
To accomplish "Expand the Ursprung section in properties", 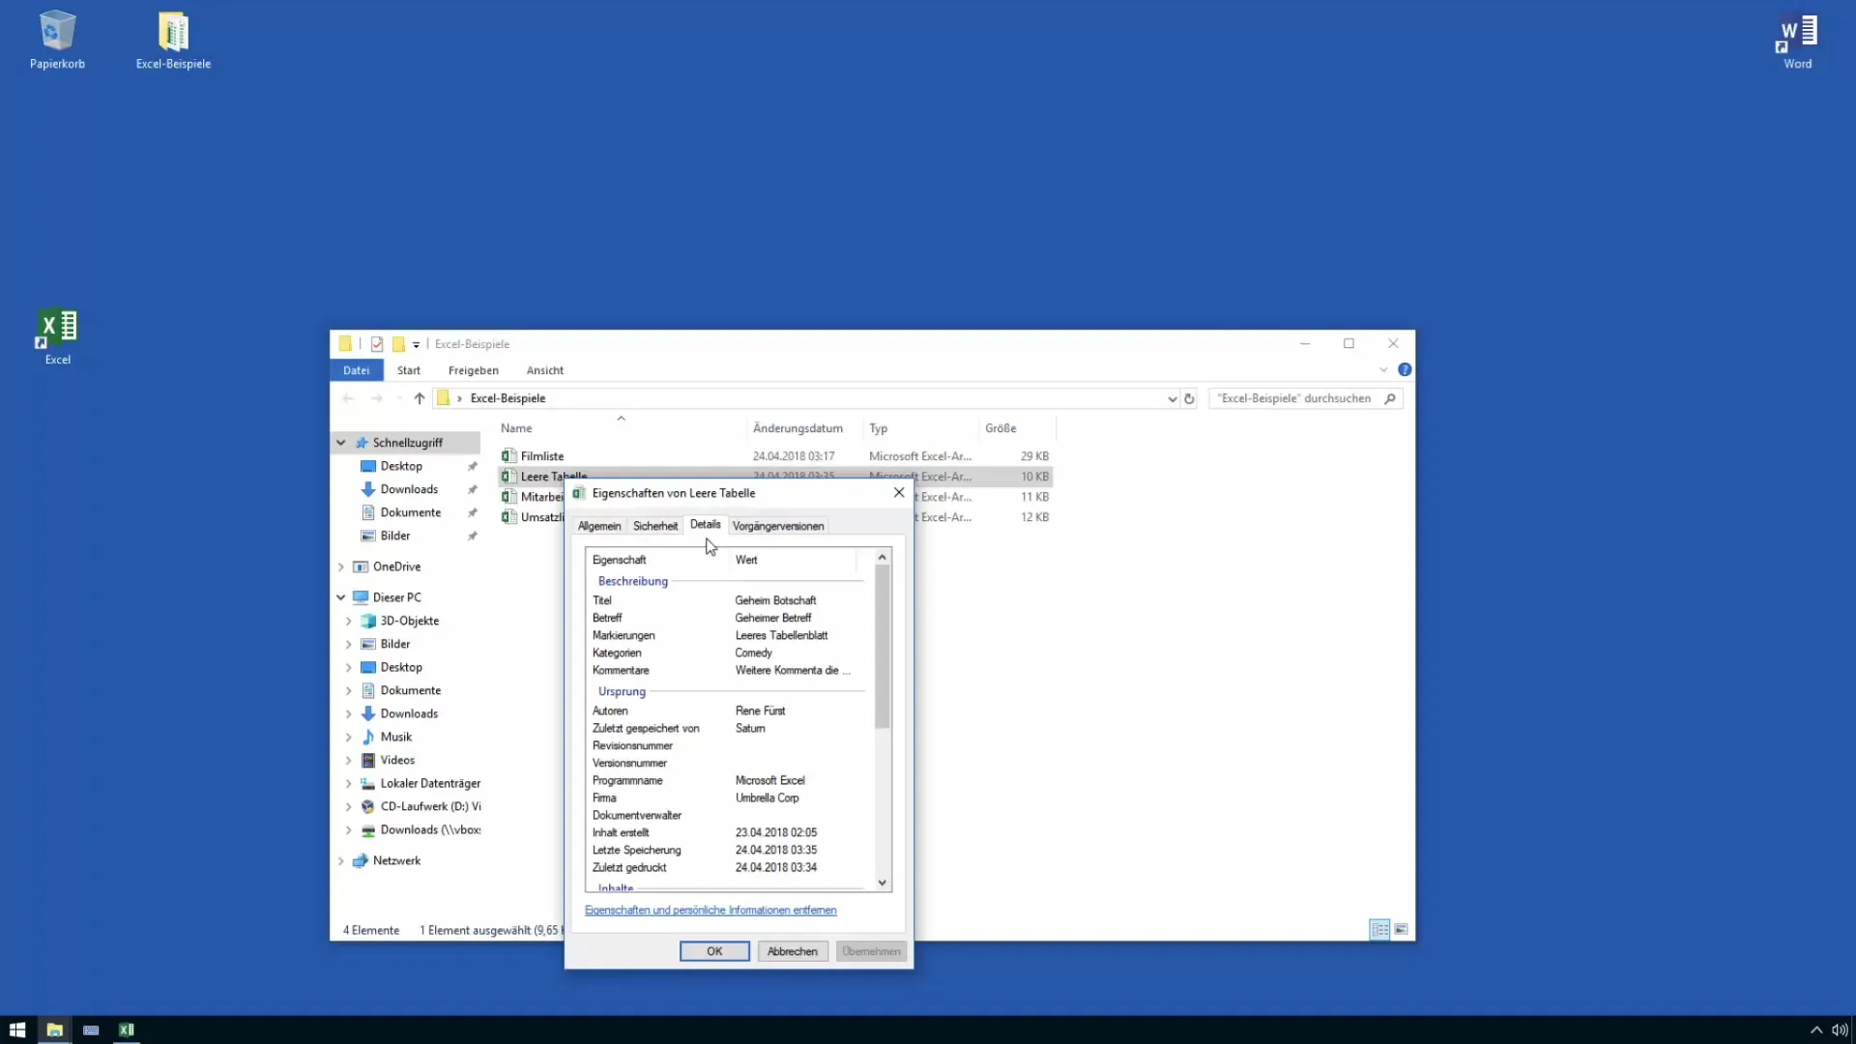I will (x=621, y=691).
